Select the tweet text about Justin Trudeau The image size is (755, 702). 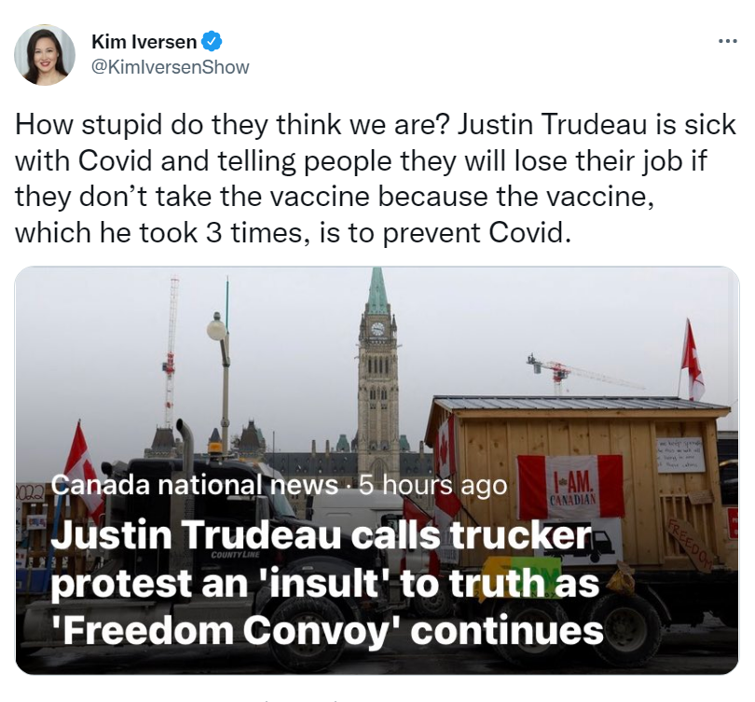375,178
